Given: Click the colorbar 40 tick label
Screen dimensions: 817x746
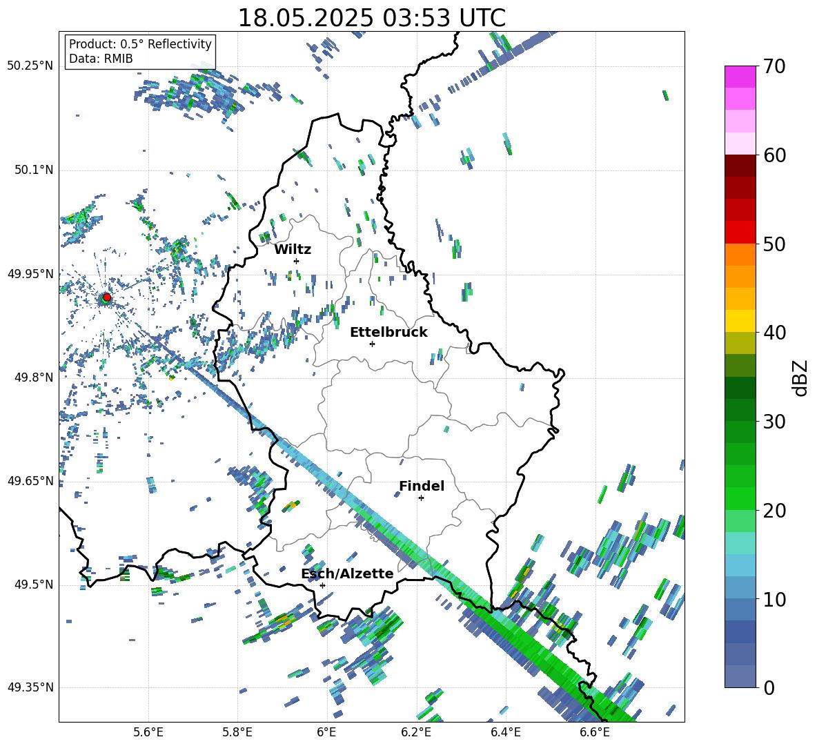Looking at the screenshot, I should pos(774,333).
